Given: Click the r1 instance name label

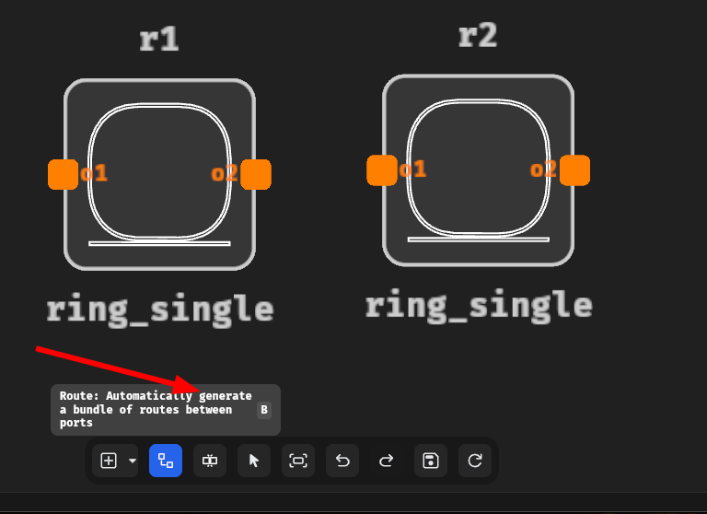Looking at the screenshot, I should click(159, 40).
